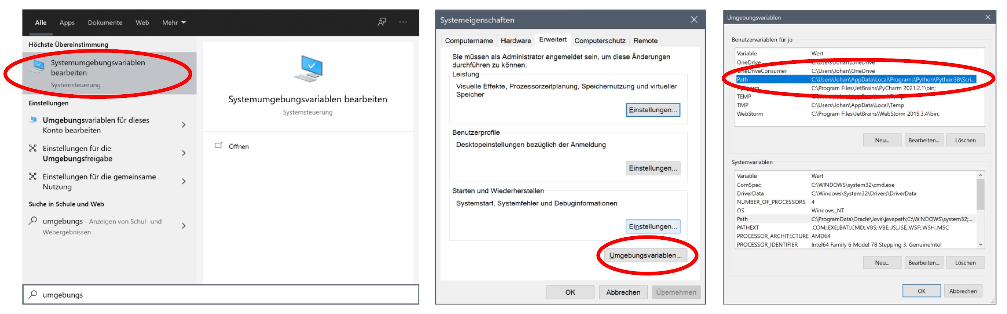
Task: Close the Umgebungsvariablen window
Action: tap(987, 17)
